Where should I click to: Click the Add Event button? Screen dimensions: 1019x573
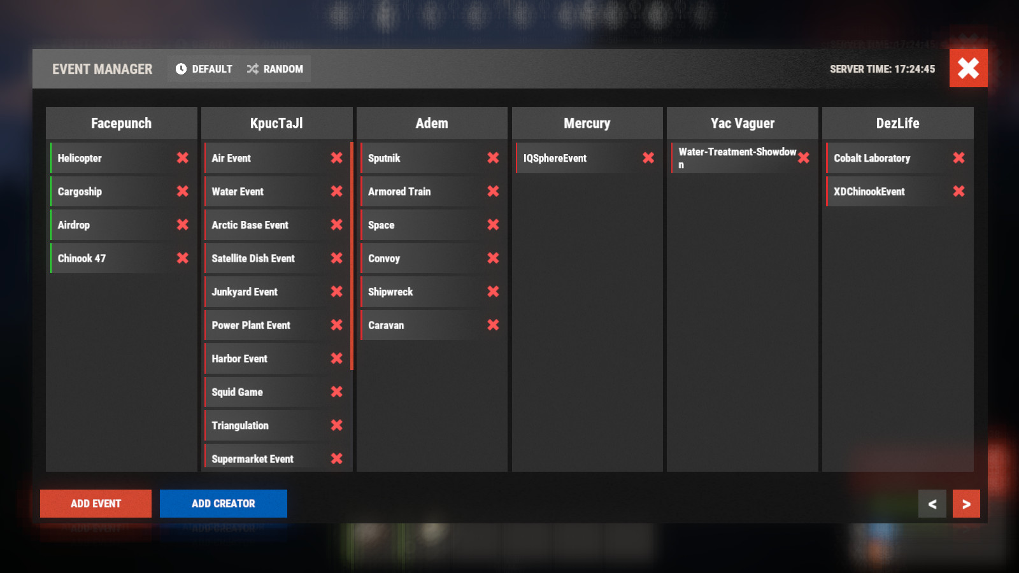click(x=96, y=504)
